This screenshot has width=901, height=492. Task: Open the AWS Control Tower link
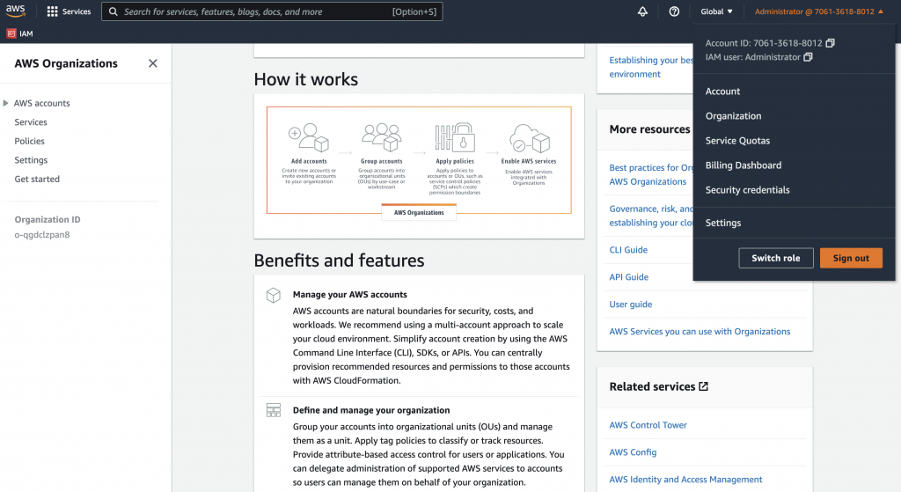click(x=648, y=425)
